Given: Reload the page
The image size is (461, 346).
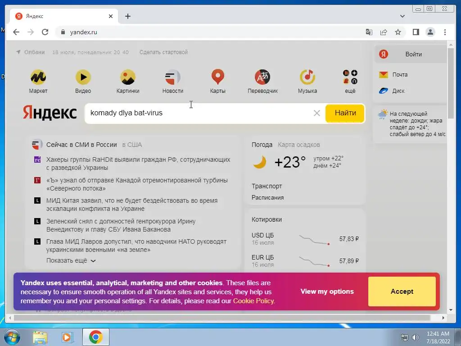Looking at the screenshot, I should (x=45, y=32).
